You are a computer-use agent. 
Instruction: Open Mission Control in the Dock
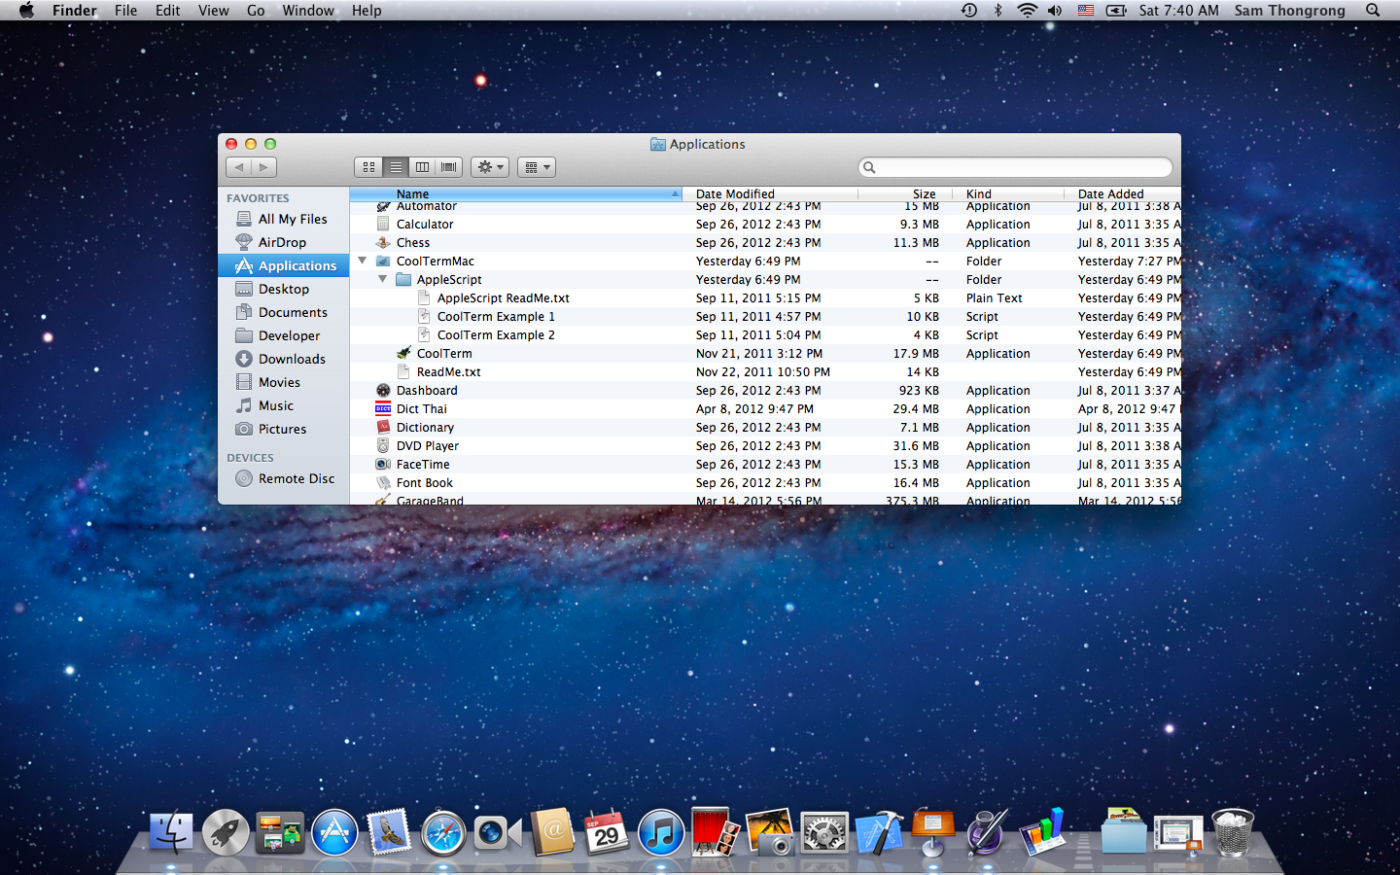[x=280, y=833]
